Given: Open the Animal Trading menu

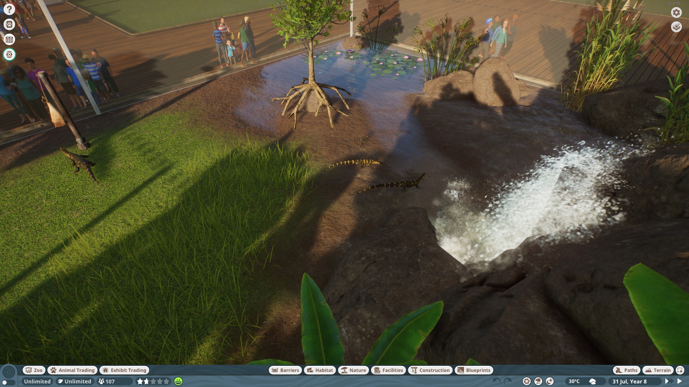Looking at the screenshot, I should pos(72,370).
